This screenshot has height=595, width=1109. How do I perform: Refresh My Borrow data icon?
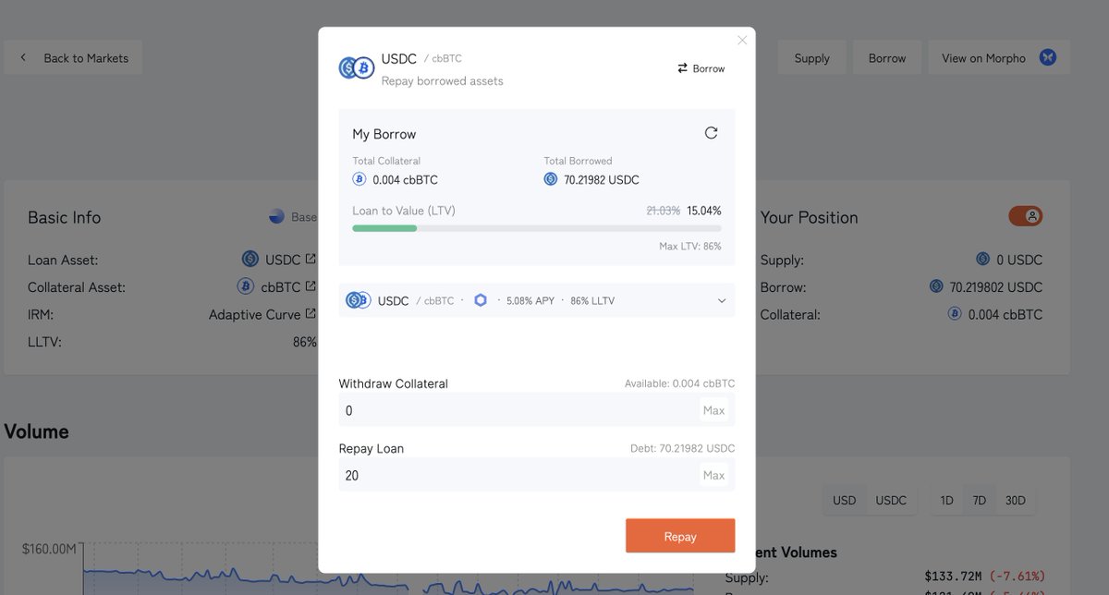tap(711, 133)
